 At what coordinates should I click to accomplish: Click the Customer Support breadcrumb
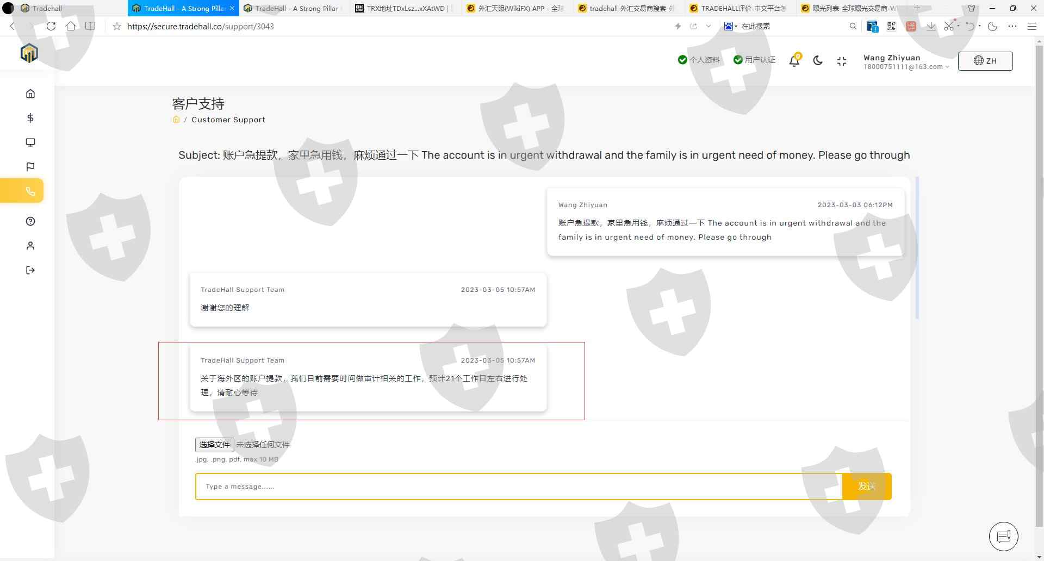(x=228, y=120)
